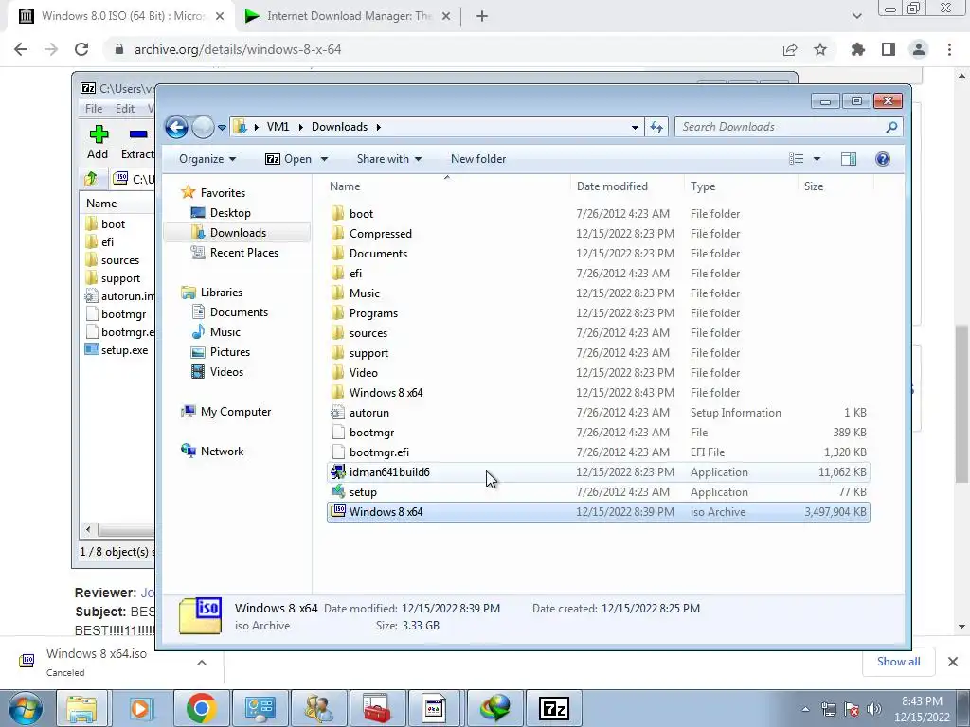Select the idman641build6 application icon
Viewport: 970px width, 727px height.
338,472
